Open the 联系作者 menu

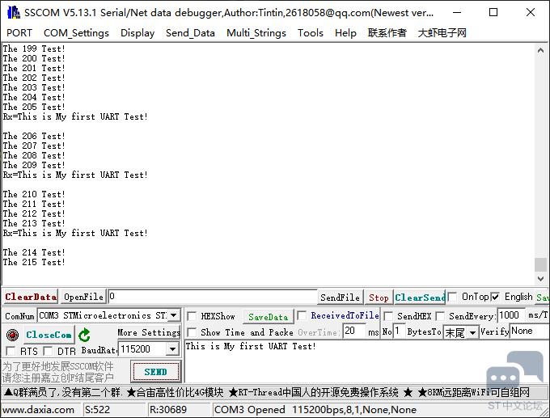click(x=387, y=33)
